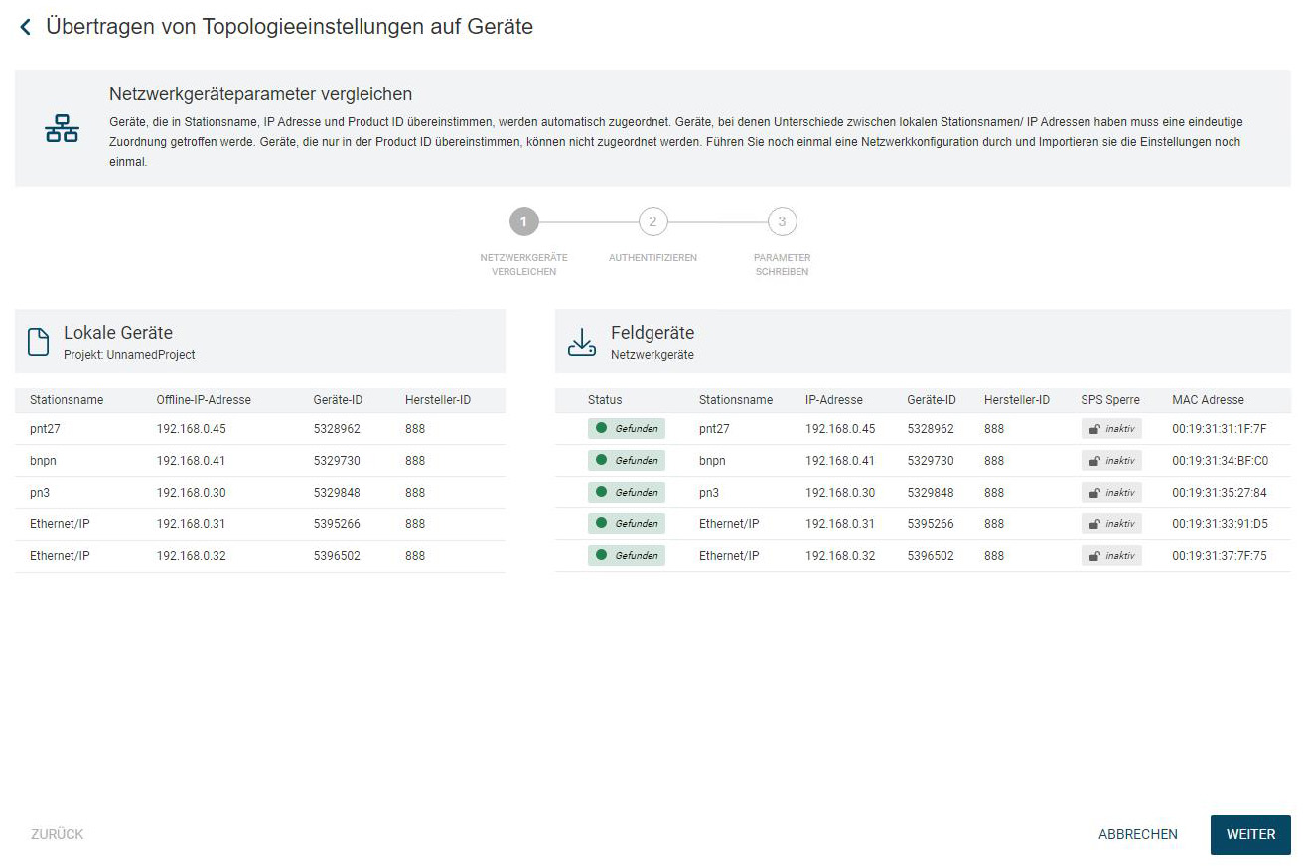
Task: Click Geräte-ID 5329730 in Lokale Geräte
Action: click(337, 461)
